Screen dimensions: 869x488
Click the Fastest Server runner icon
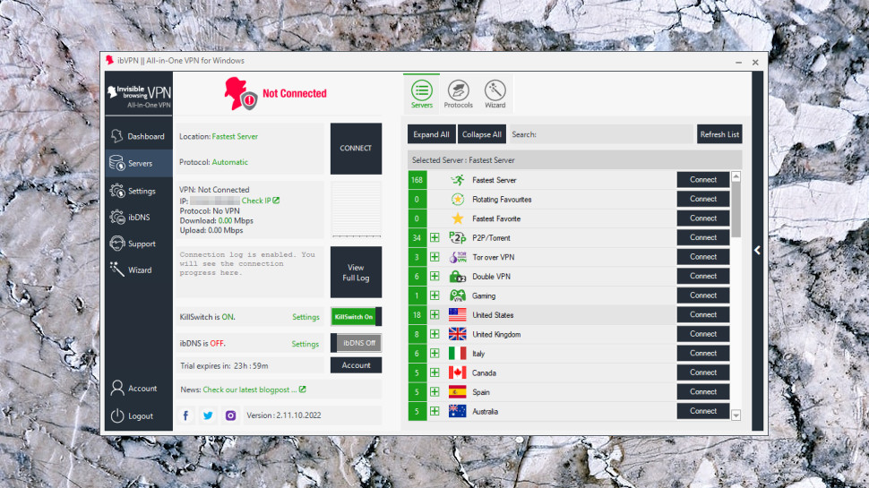coord(458,180)
